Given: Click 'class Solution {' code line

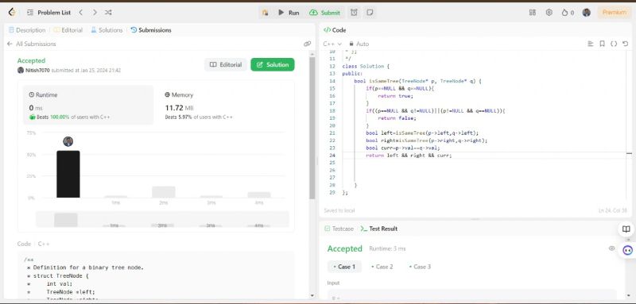Looking at the screenshot, I should pos(366,66).
